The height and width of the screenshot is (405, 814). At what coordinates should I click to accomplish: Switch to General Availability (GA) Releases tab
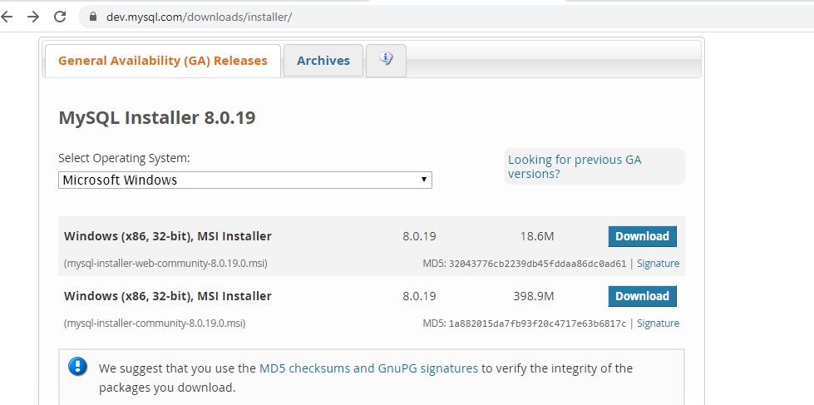point(162,61)
